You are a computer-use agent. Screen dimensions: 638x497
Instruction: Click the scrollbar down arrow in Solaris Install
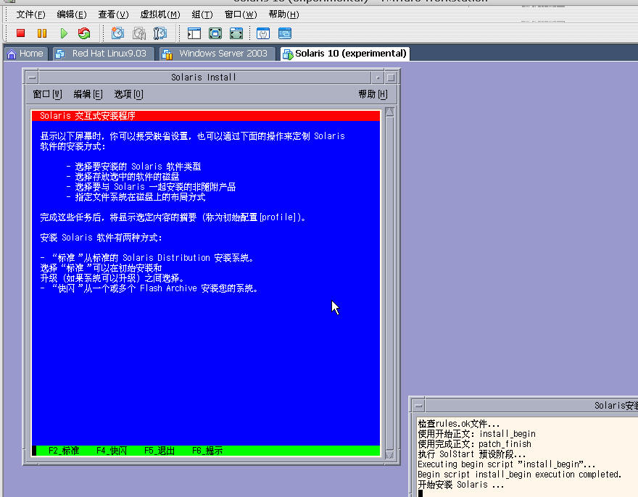(389, 454)
